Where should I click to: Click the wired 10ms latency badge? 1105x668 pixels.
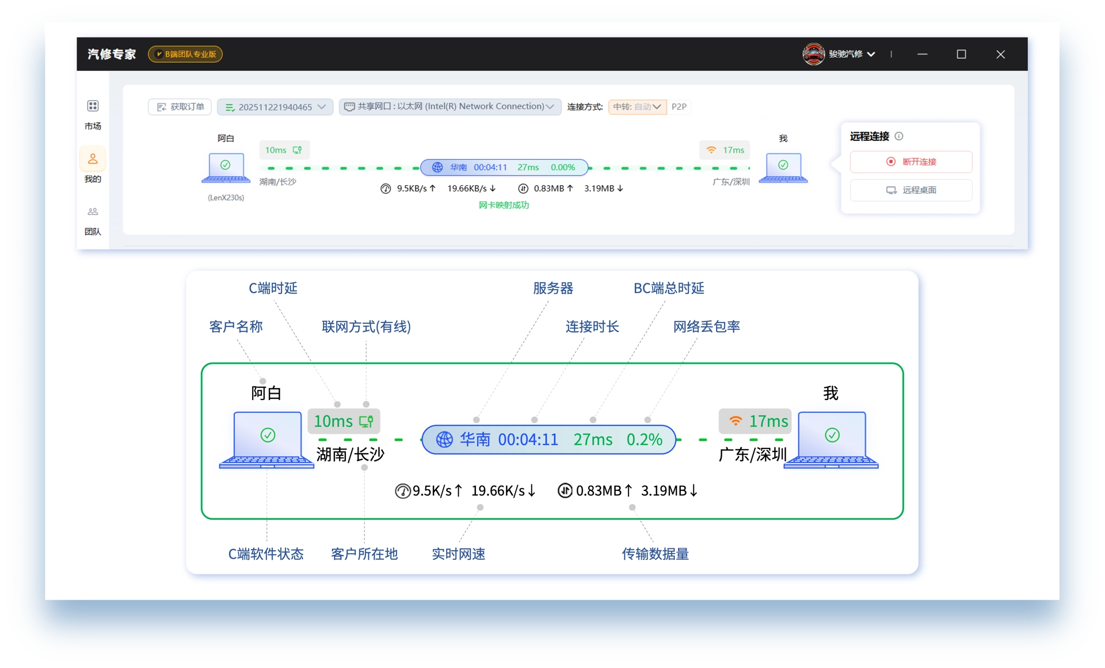click(284, 150)
